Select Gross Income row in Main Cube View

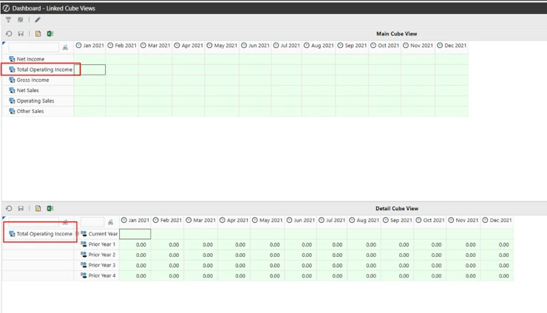(33, 80)
